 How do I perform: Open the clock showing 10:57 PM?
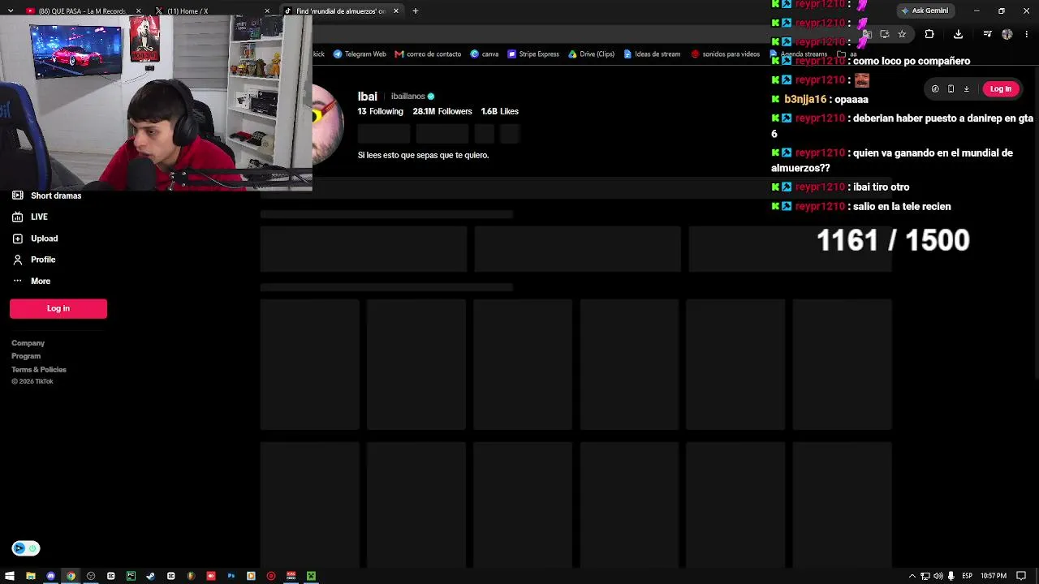(x=994, y=576)
